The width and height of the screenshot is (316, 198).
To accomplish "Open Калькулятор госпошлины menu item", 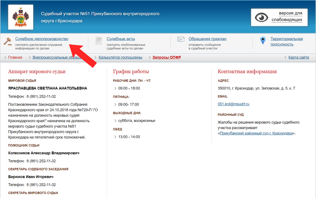I will tap(120, 57).
